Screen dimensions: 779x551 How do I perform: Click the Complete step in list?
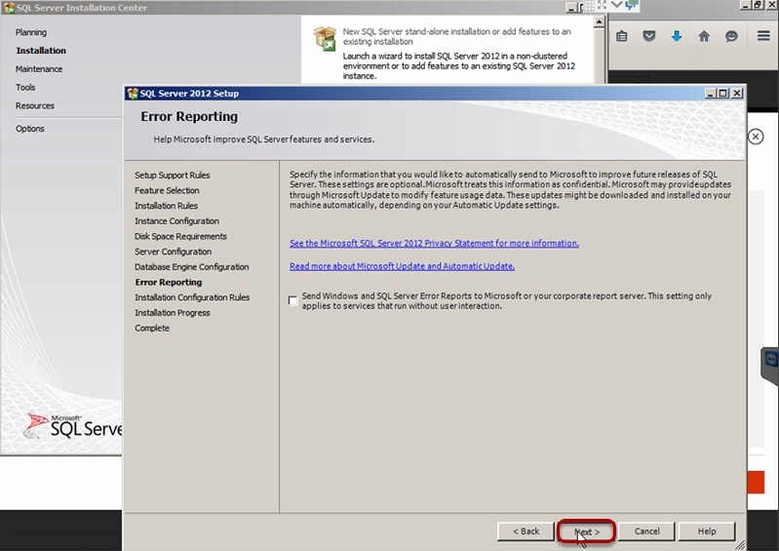pos(151,328)
